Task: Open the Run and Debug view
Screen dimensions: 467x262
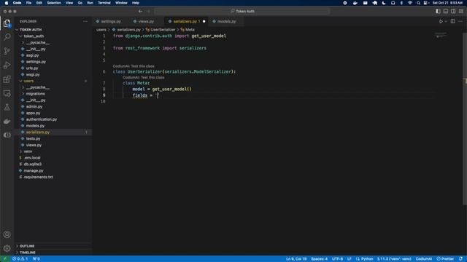Action: click(x=7, y=65)
